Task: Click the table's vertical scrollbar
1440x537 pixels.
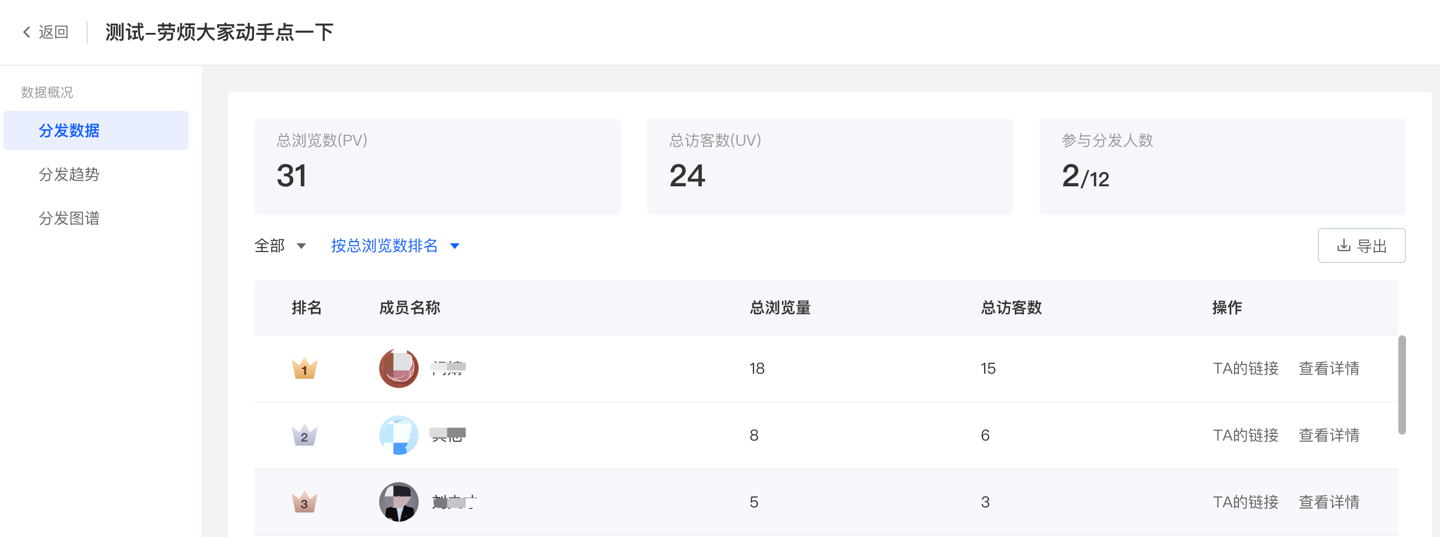Action: (x=1402, y=385)
